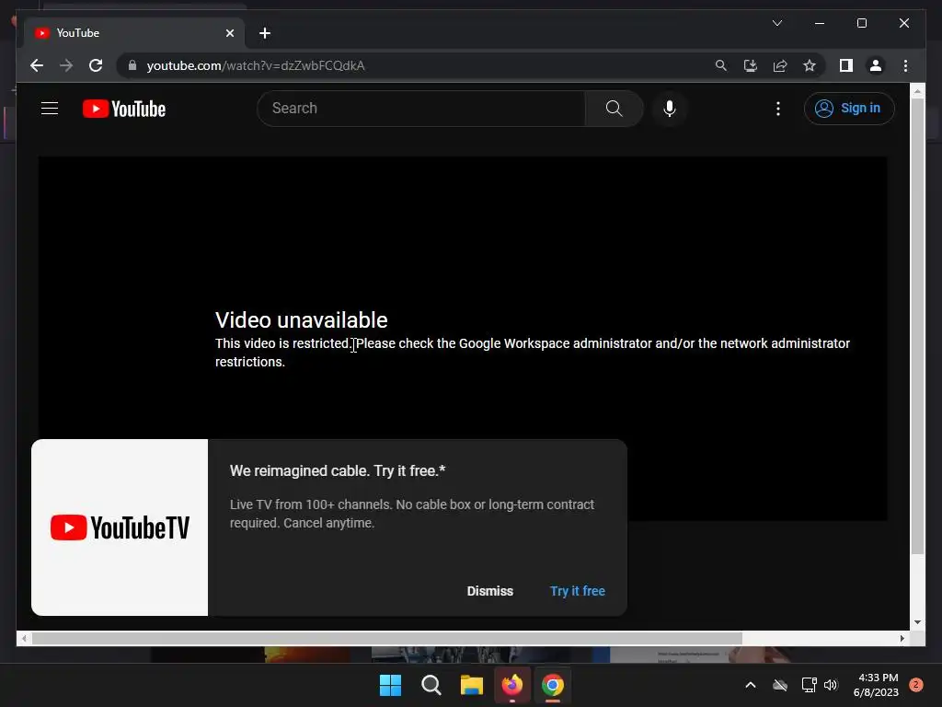
Task: Click the scroll down arrow
Action: pyautogui.click(x=917, y=622)
